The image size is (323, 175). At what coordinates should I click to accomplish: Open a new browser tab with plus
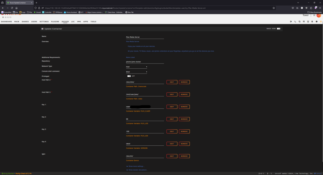(x=36, y=3)
